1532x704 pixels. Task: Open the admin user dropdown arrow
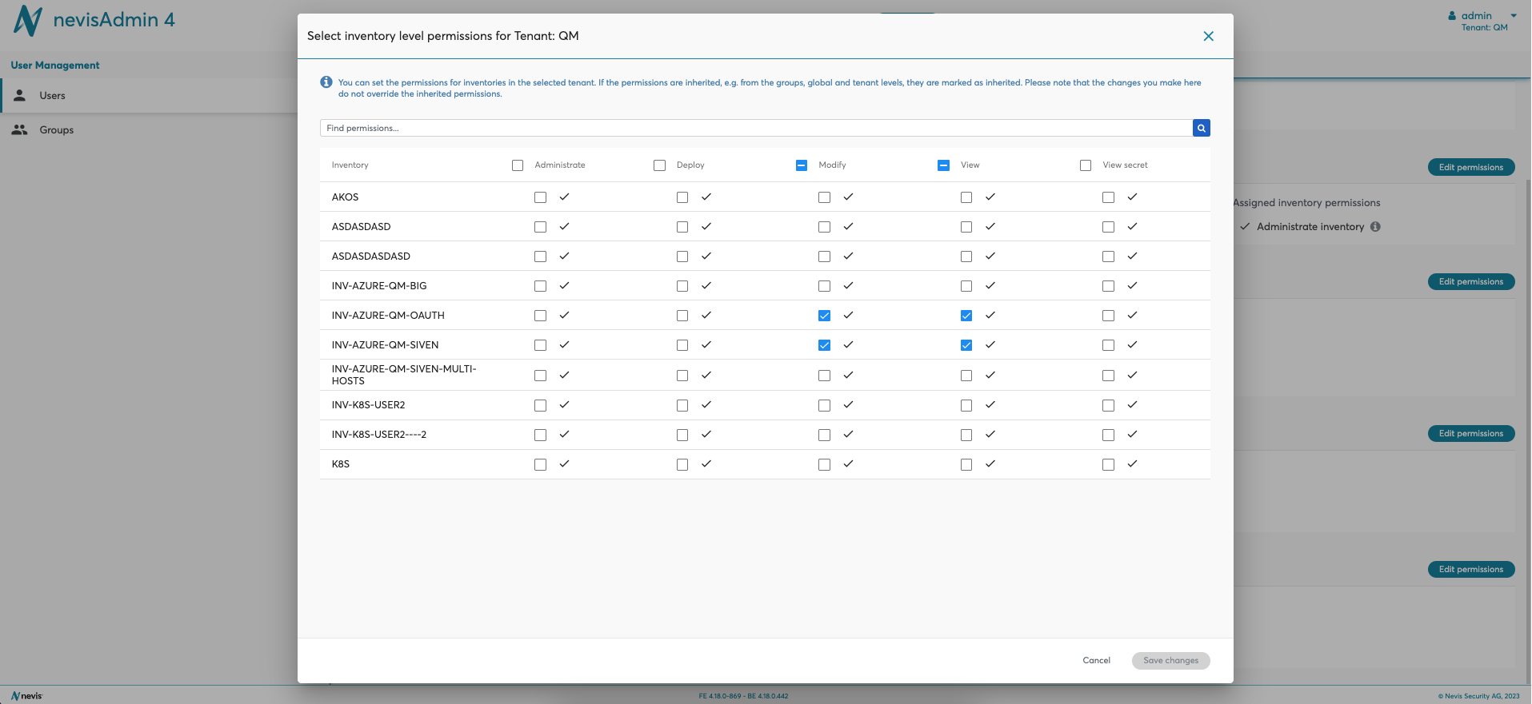1513,16
